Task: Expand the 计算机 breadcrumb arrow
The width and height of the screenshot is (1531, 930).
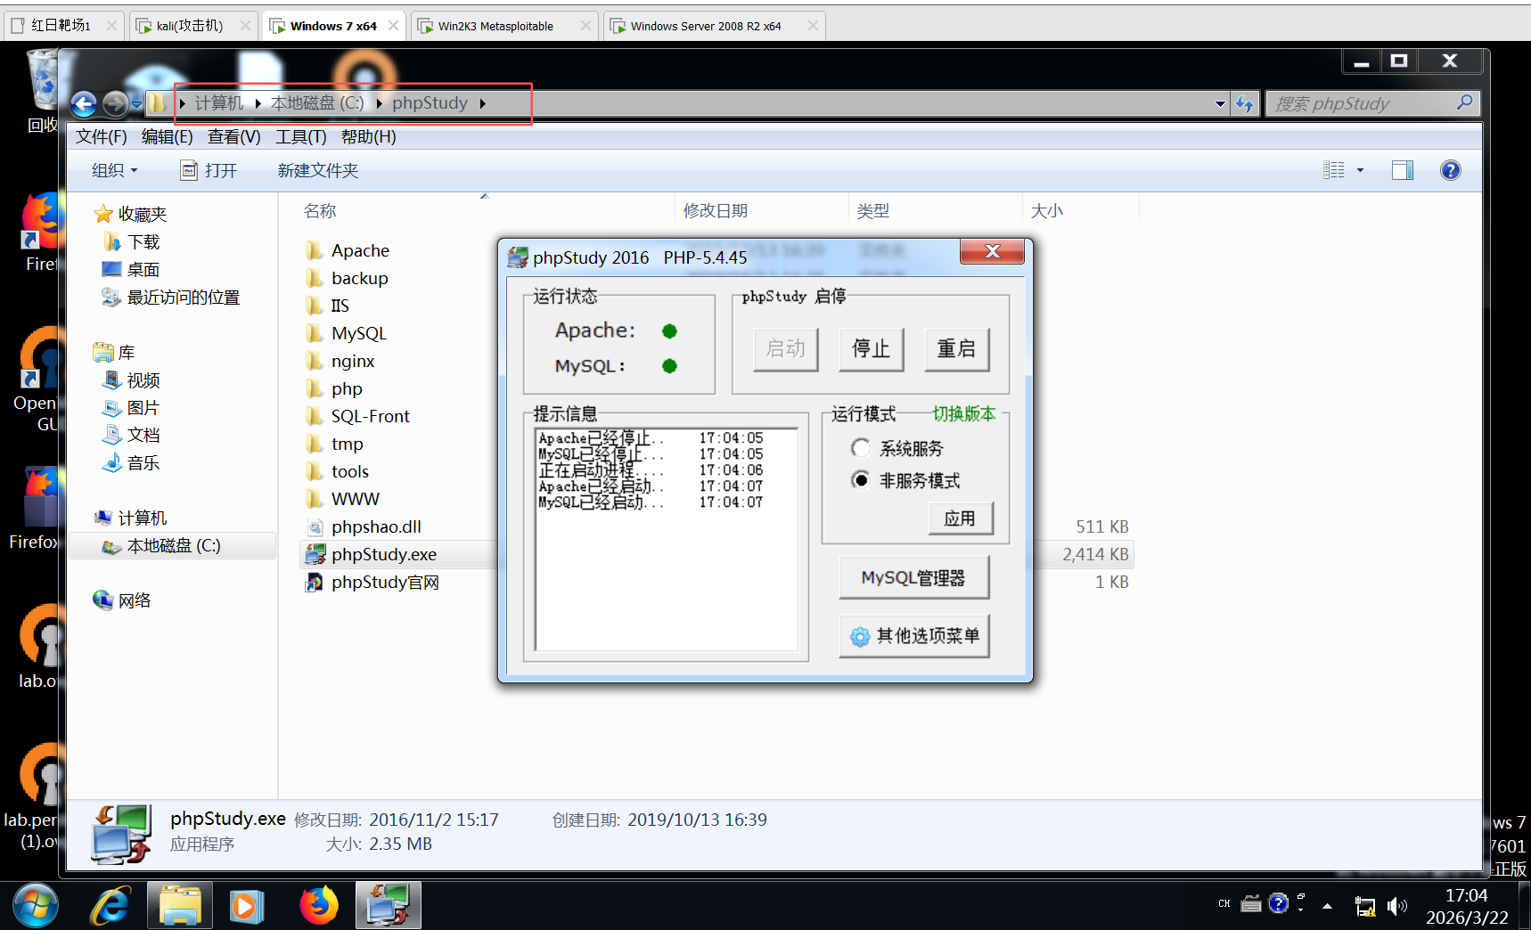Action: tap(258, 103)
